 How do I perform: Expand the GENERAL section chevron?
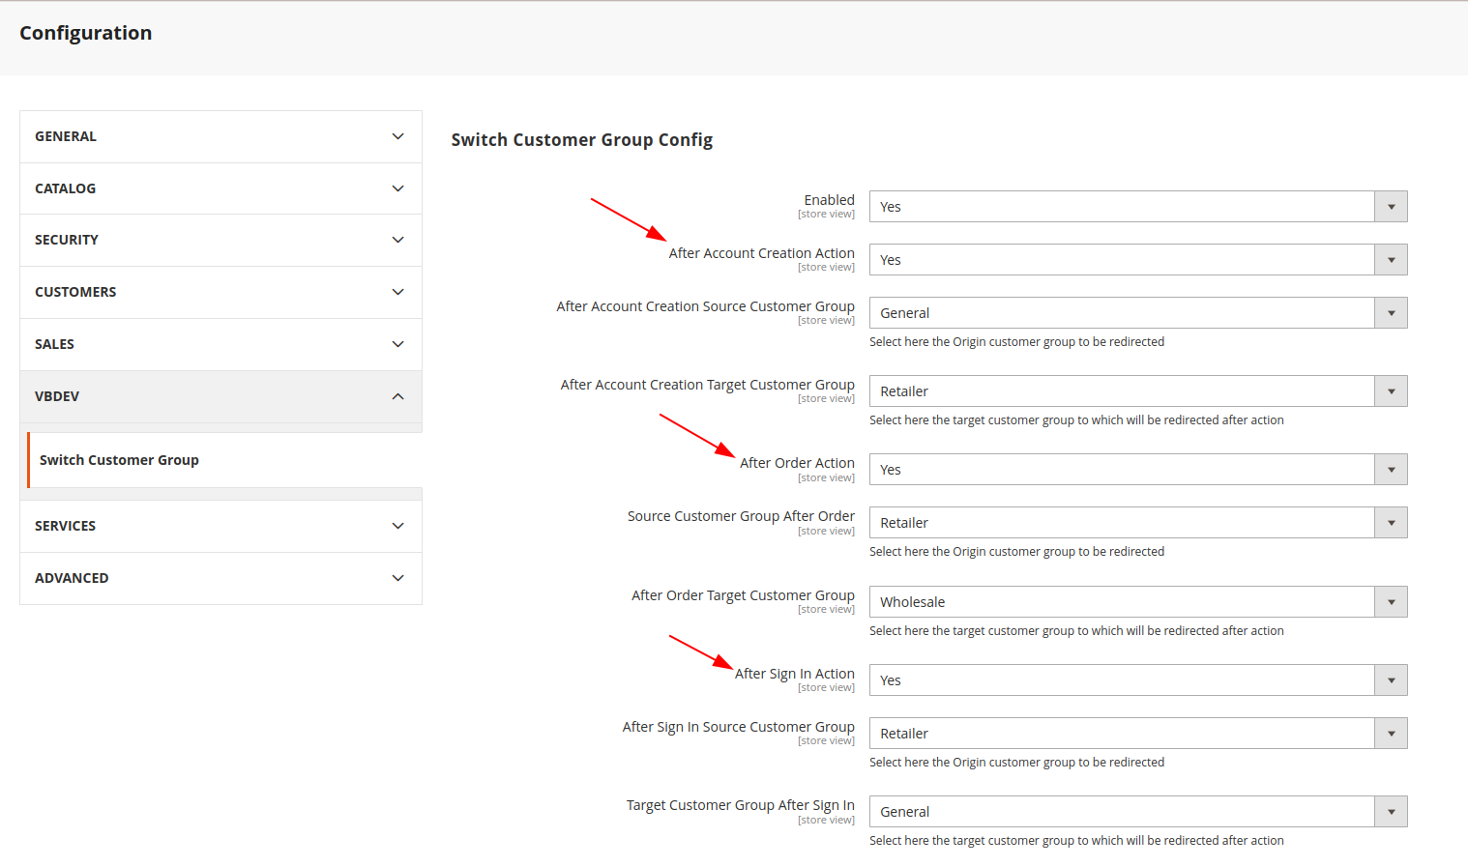pos(397,136)
